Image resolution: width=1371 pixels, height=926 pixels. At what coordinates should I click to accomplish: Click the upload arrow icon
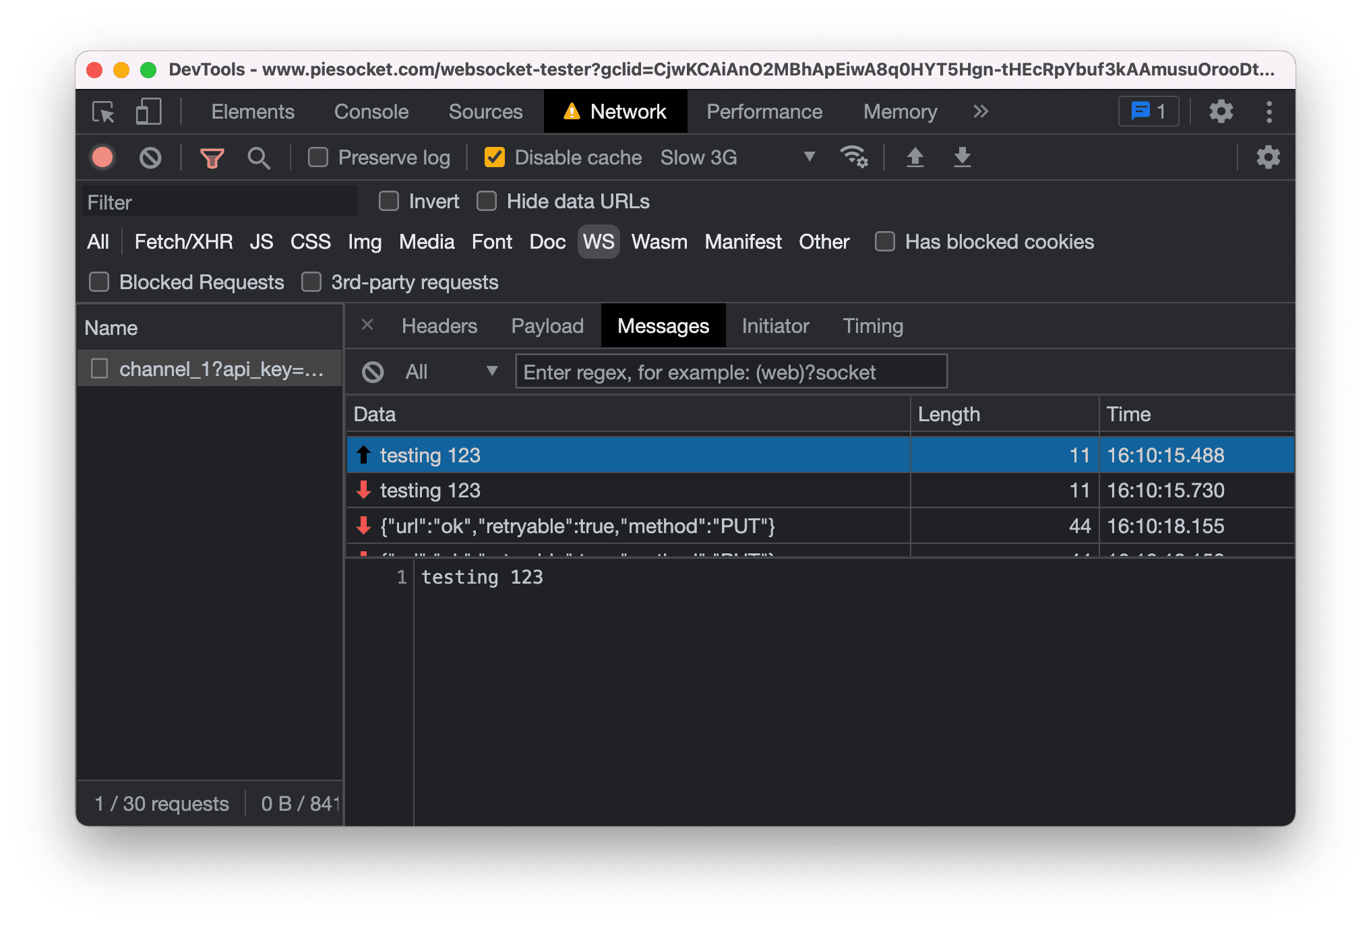[x=915, y=157]
